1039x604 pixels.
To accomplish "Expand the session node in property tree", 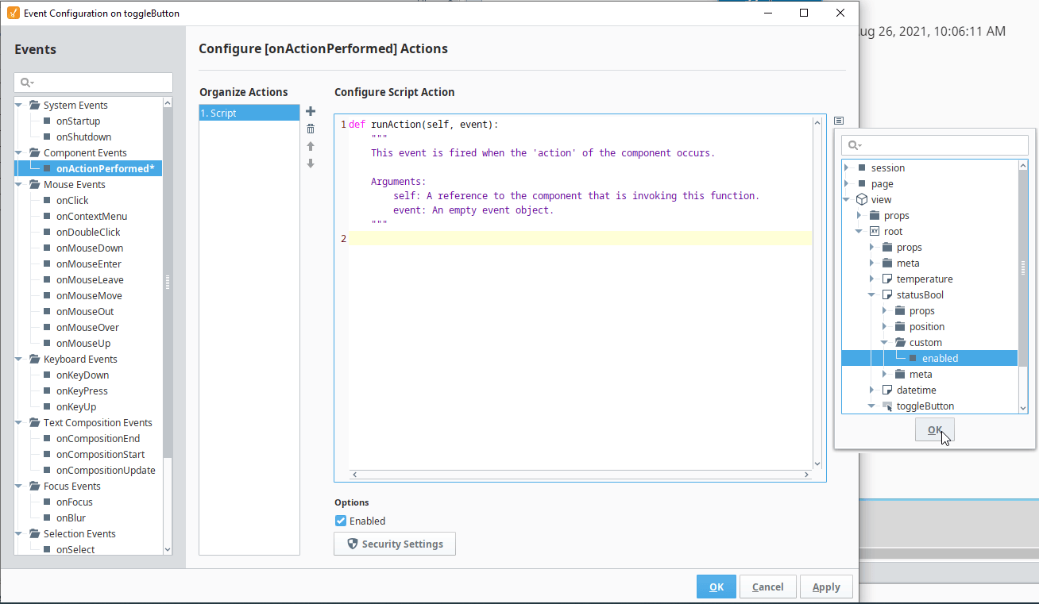I will tap(847, 168).
